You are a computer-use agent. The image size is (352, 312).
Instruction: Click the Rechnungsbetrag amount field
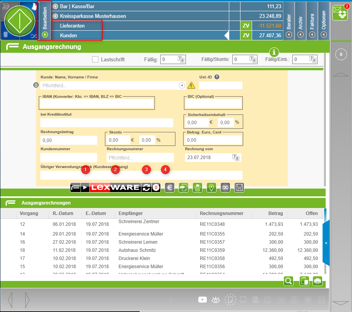click(69, 140)
